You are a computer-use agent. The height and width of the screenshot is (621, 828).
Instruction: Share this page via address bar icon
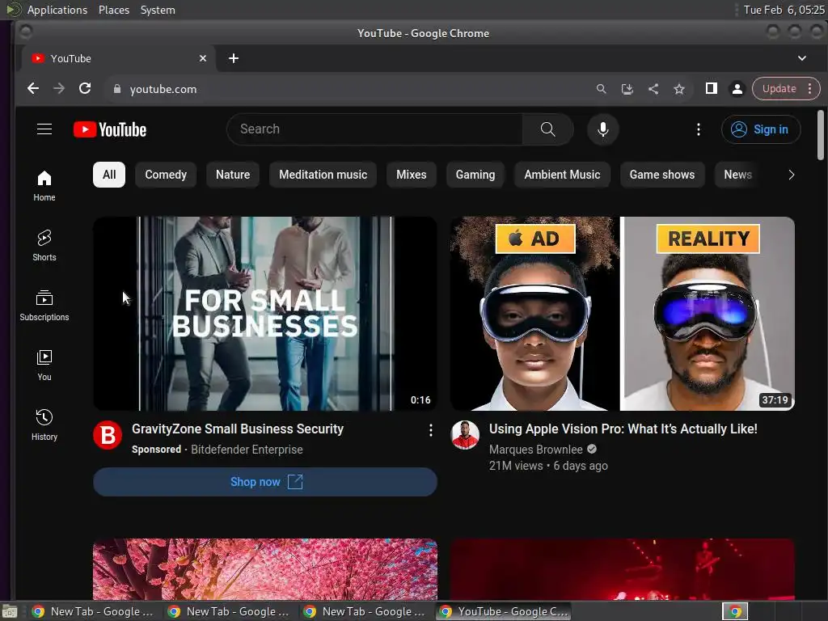[x=653, y=89]
